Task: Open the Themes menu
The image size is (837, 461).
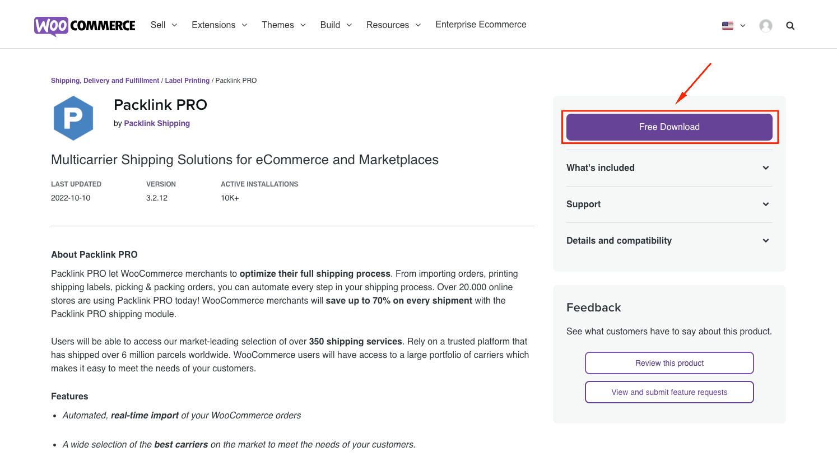Action: (x=278, y=25)
